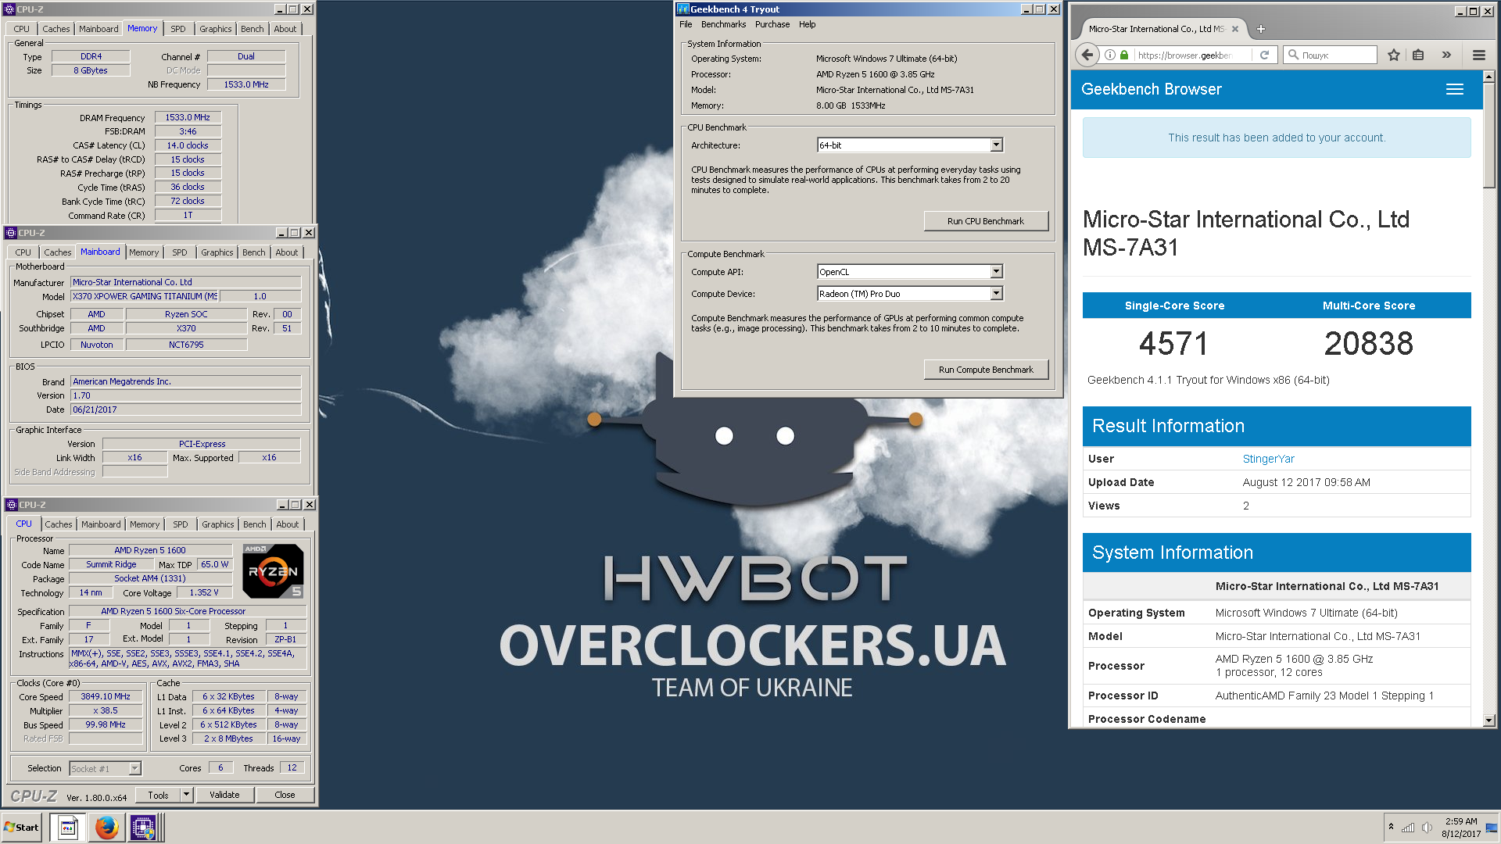Click the Firefox page scrollbar up arrow
The height and width of the screenshot is (844, 1501).
(x=1488, y=77)
